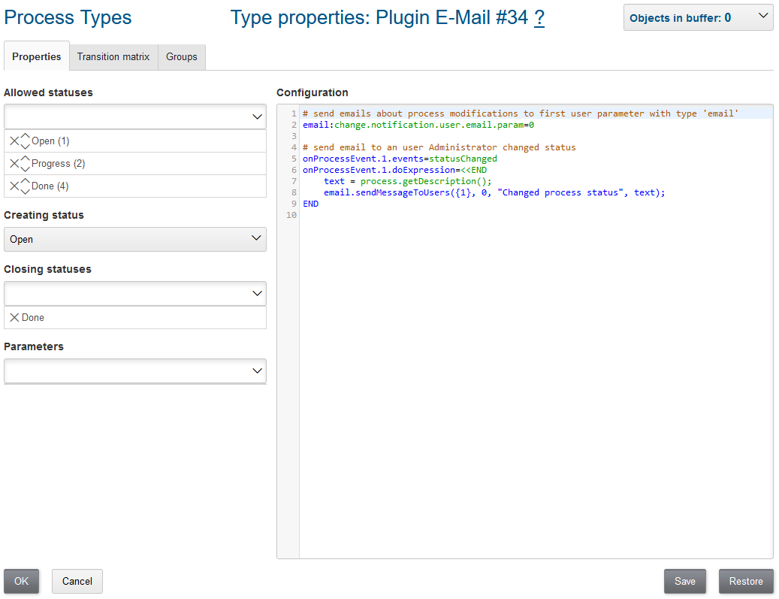Click the Restore button

(x=746, y=582)
